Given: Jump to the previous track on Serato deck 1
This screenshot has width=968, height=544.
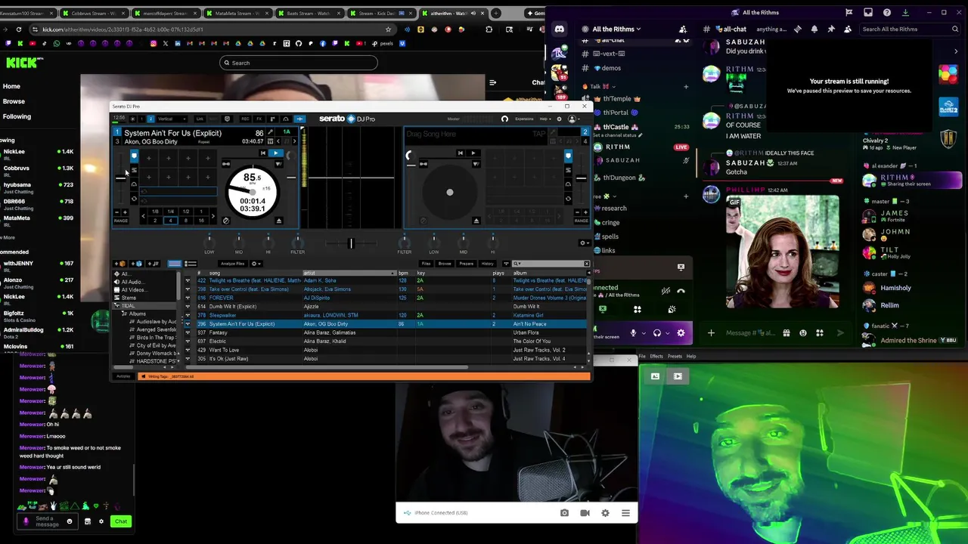Looking at the screenshot, I should click(263, 153).
